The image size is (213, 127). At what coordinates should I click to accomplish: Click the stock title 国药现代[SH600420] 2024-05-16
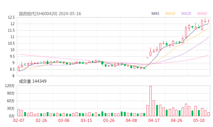pyautogui.click(x=50, y=14)
